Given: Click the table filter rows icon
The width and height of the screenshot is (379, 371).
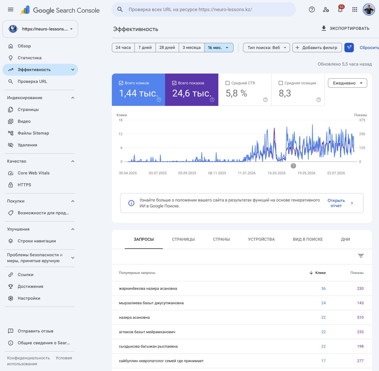Looking at the screenshot, I should point(361,256).
